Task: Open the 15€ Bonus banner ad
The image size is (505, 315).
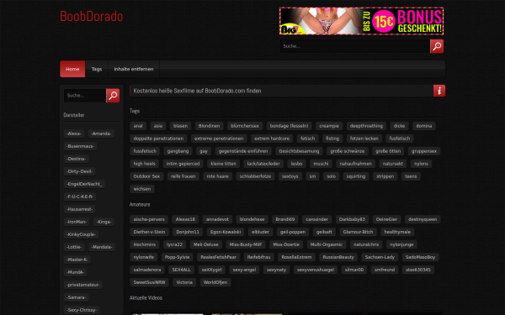Action: coord(361,21)
